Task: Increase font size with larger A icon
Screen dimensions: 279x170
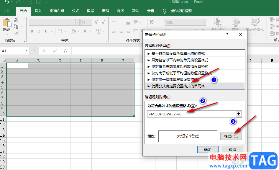Action: point(96,22)
